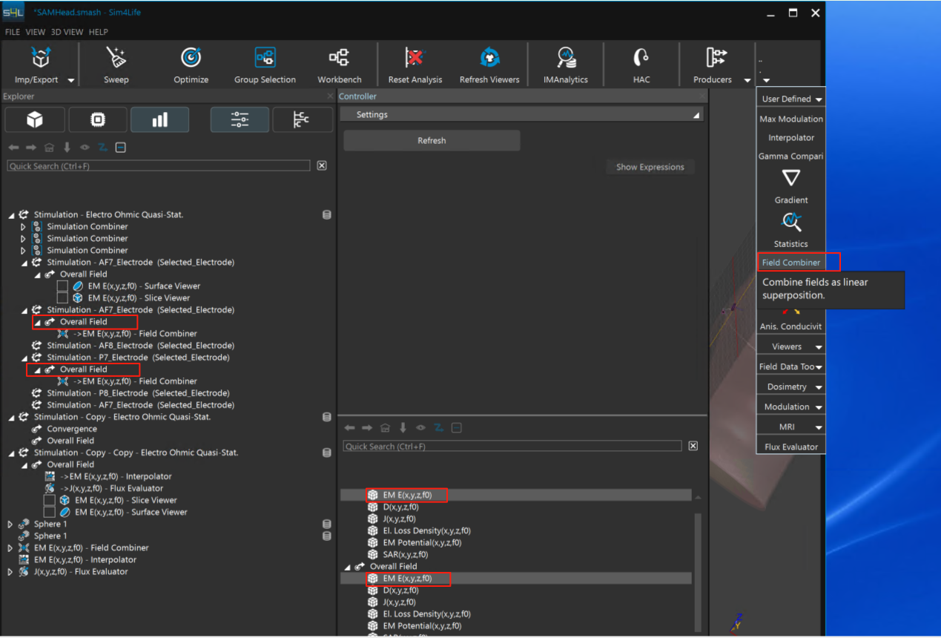Viewport: 941px width, 638px height.
Task: Expand the Producers dropdown
Action: pos(747,80)
